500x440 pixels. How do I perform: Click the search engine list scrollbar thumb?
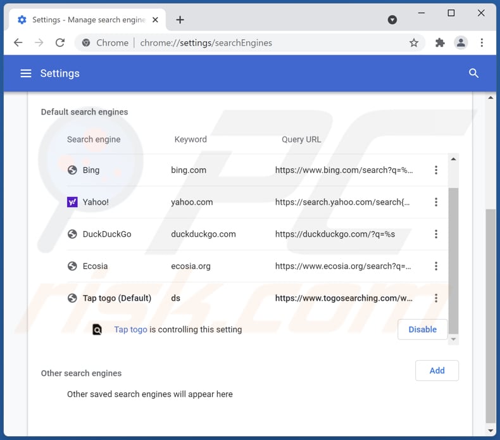tap(453, 261)
